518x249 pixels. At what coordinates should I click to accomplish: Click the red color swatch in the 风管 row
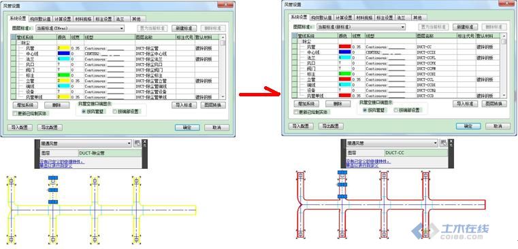tap(345, 47)
